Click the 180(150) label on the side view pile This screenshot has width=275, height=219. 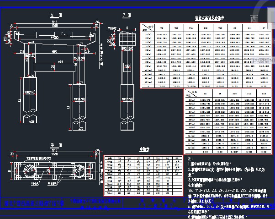(x=127, y=99)
